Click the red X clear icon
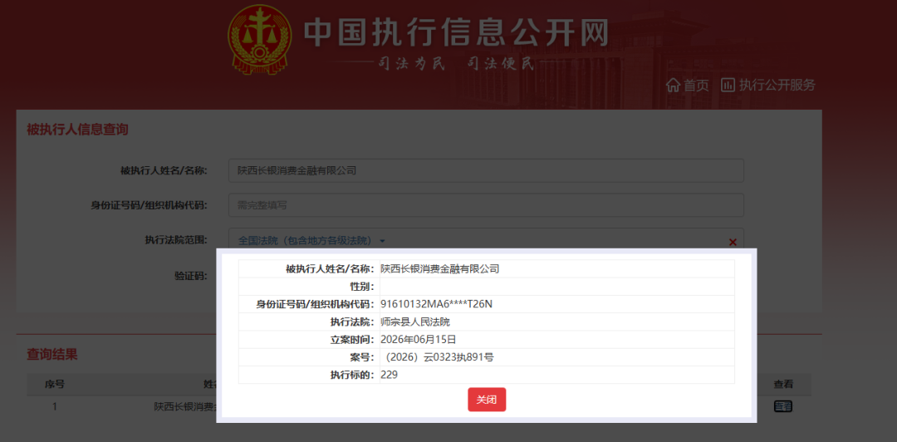The height and width of the screenshot is (442, 897). click(x=733, y=242)
